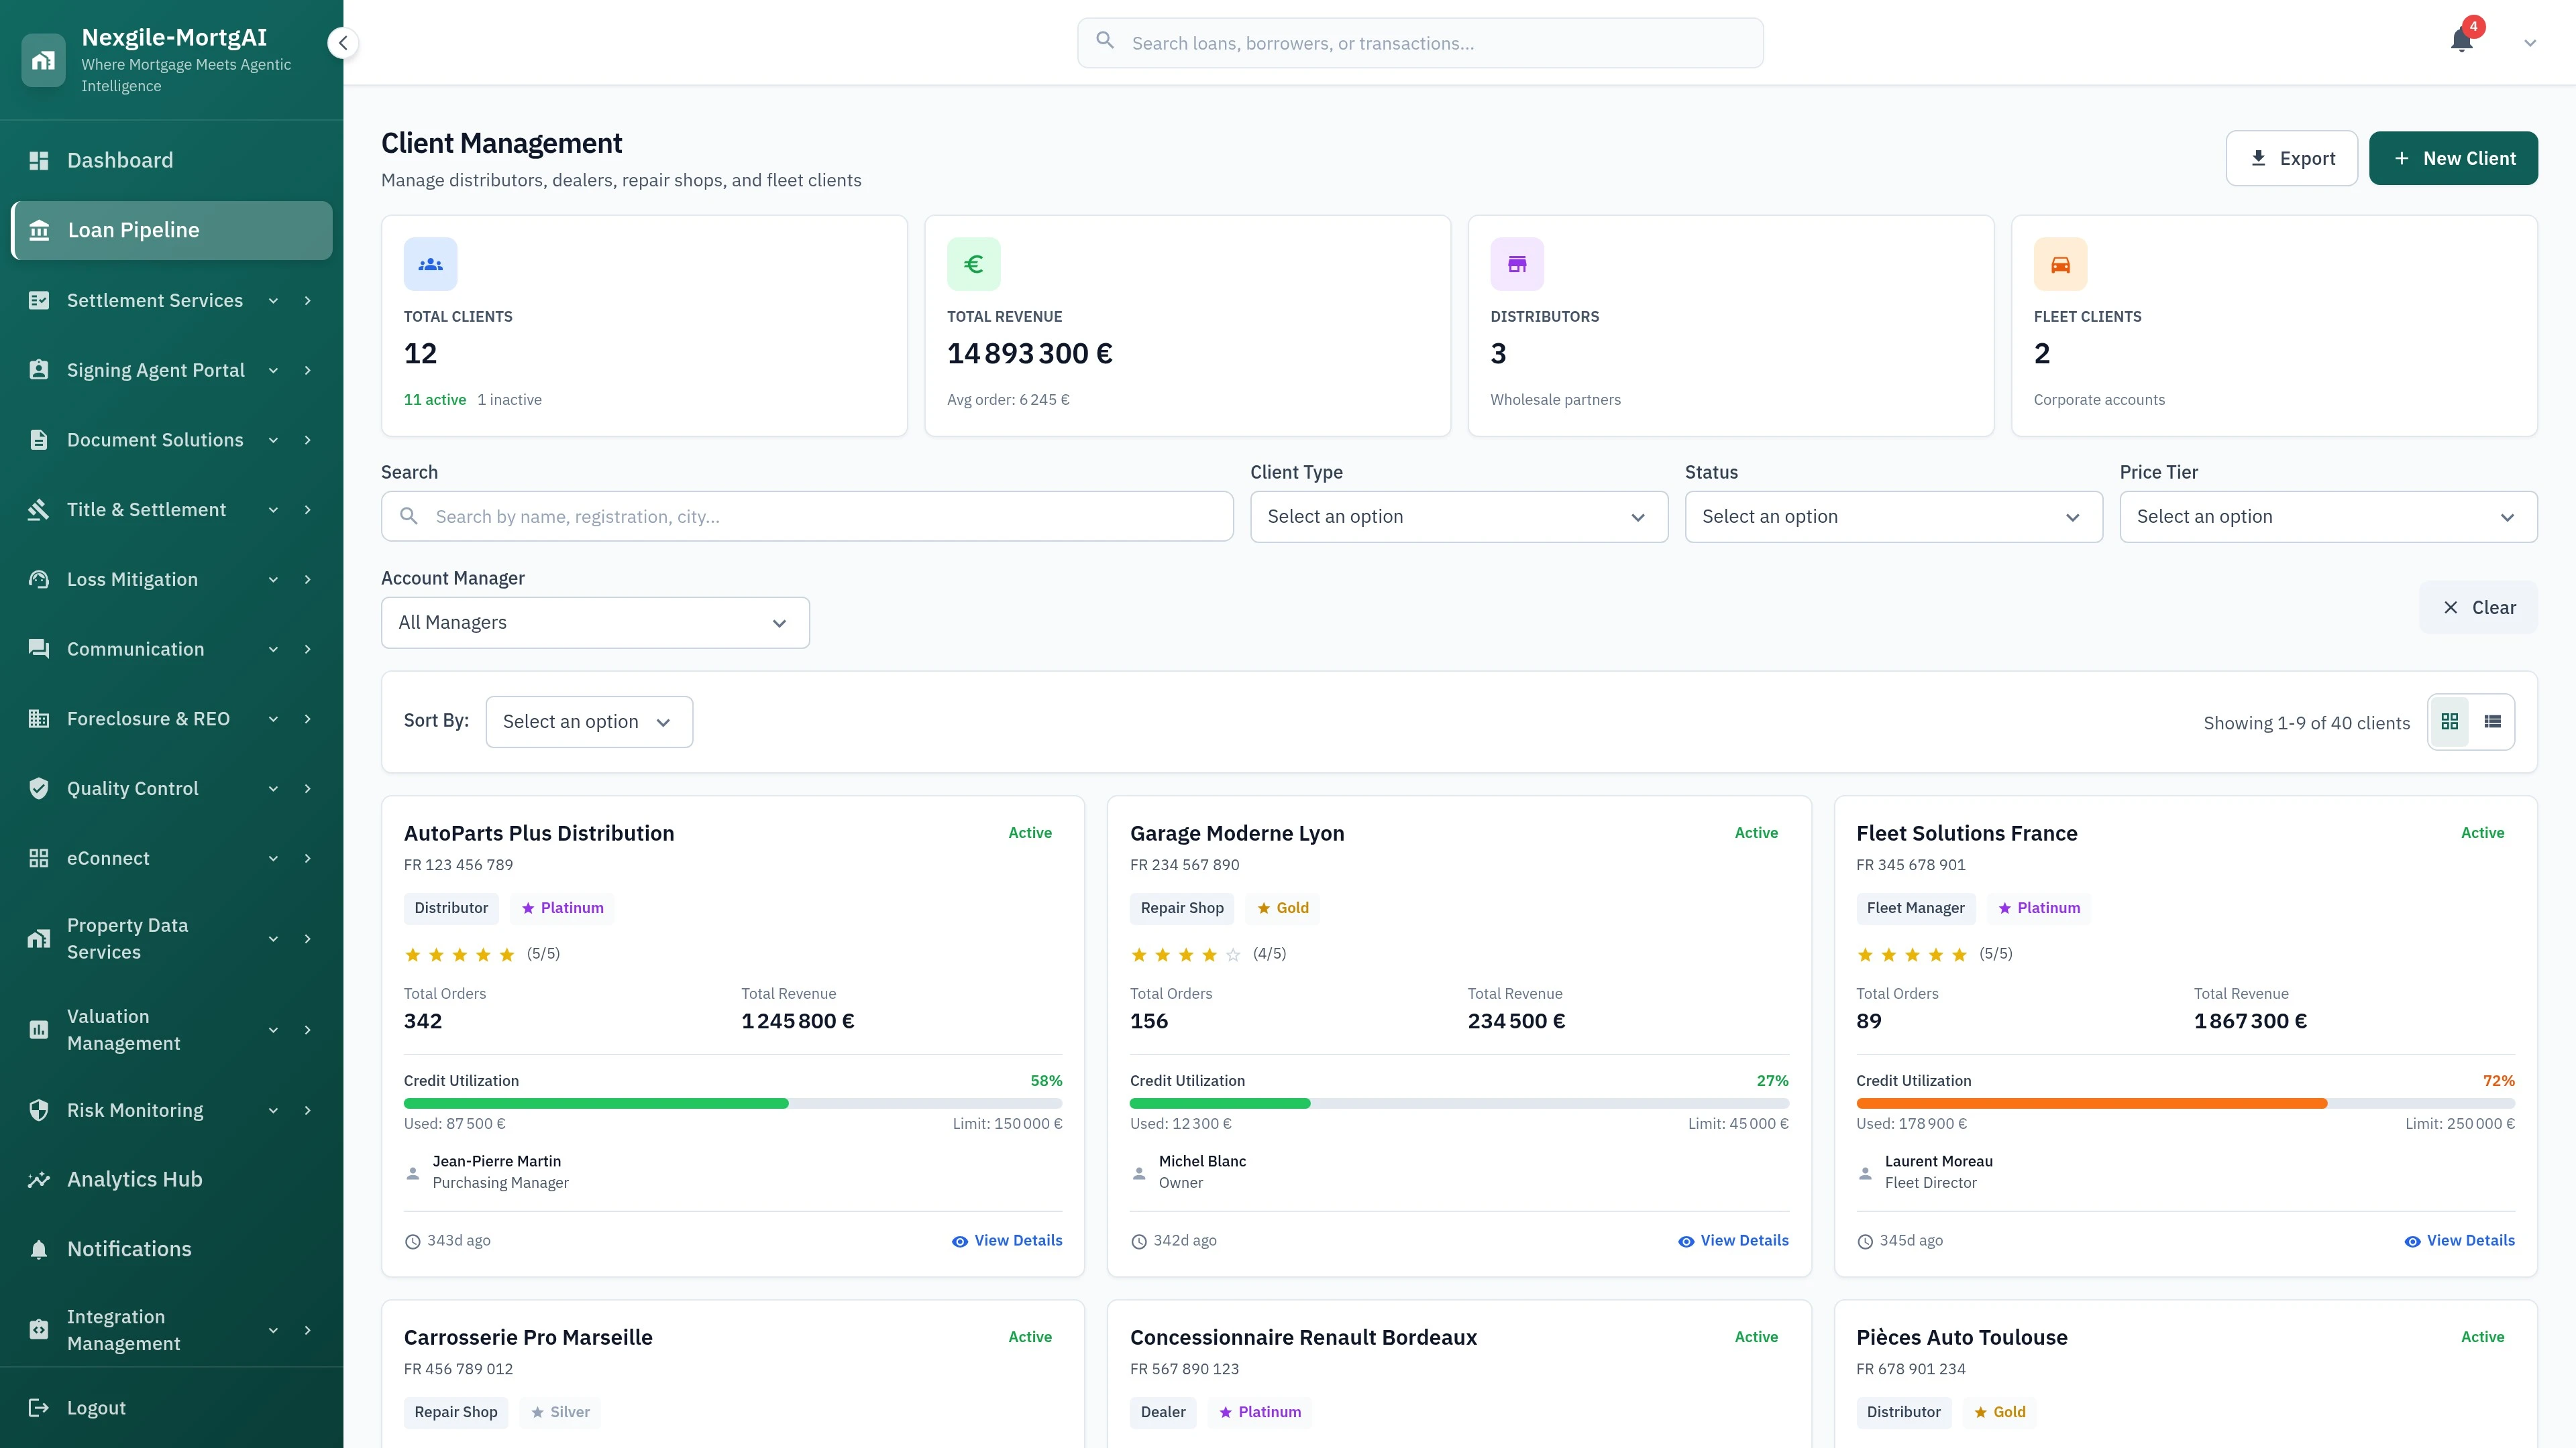
Task: Switch to list view of clients
Action: 2494,721
